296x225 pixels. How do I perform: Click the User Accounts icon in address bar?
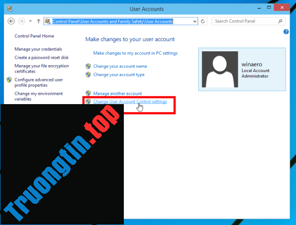pos(48,21)
